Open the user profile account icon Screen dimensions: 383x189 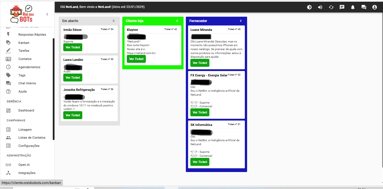(x=374, y=7)
